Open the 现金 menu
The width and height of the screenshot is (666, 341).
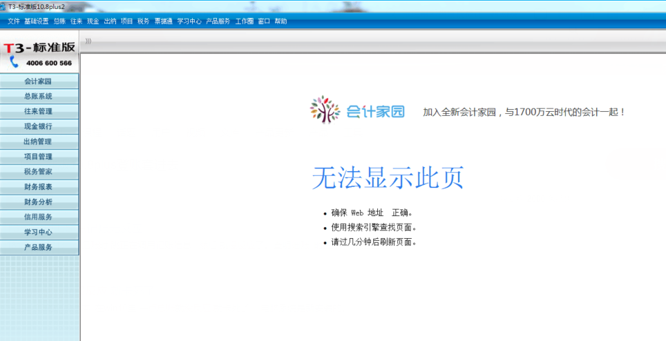(93, 21)
